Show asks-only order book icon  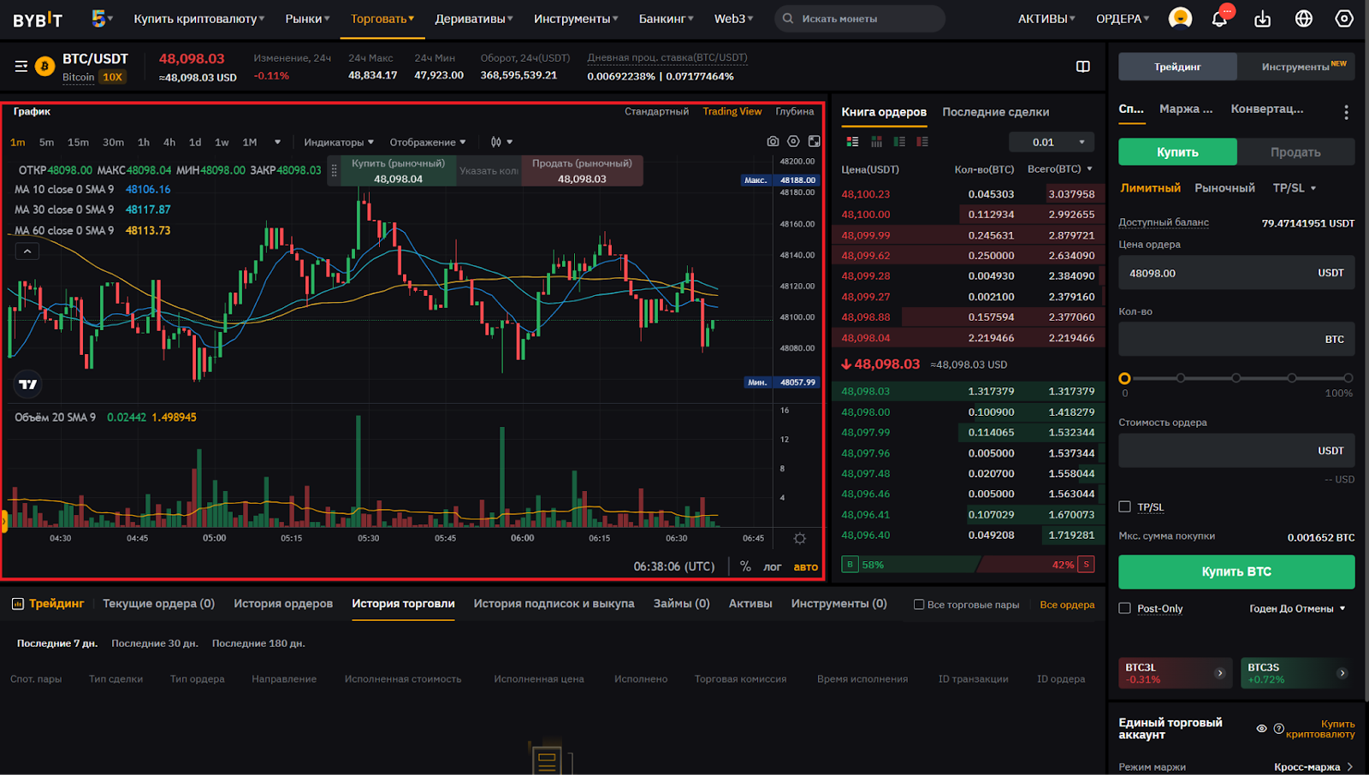coord(922,142)
